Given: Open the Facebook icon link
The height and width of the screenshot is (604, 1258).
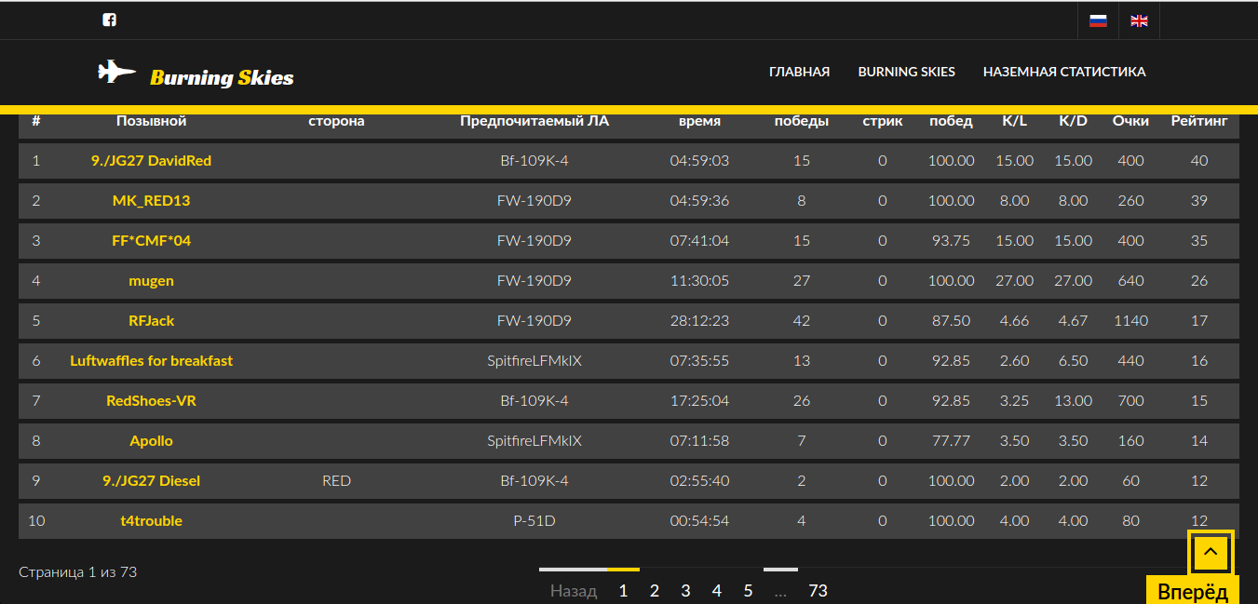Looking at the screenshot, I should (109, 20).
